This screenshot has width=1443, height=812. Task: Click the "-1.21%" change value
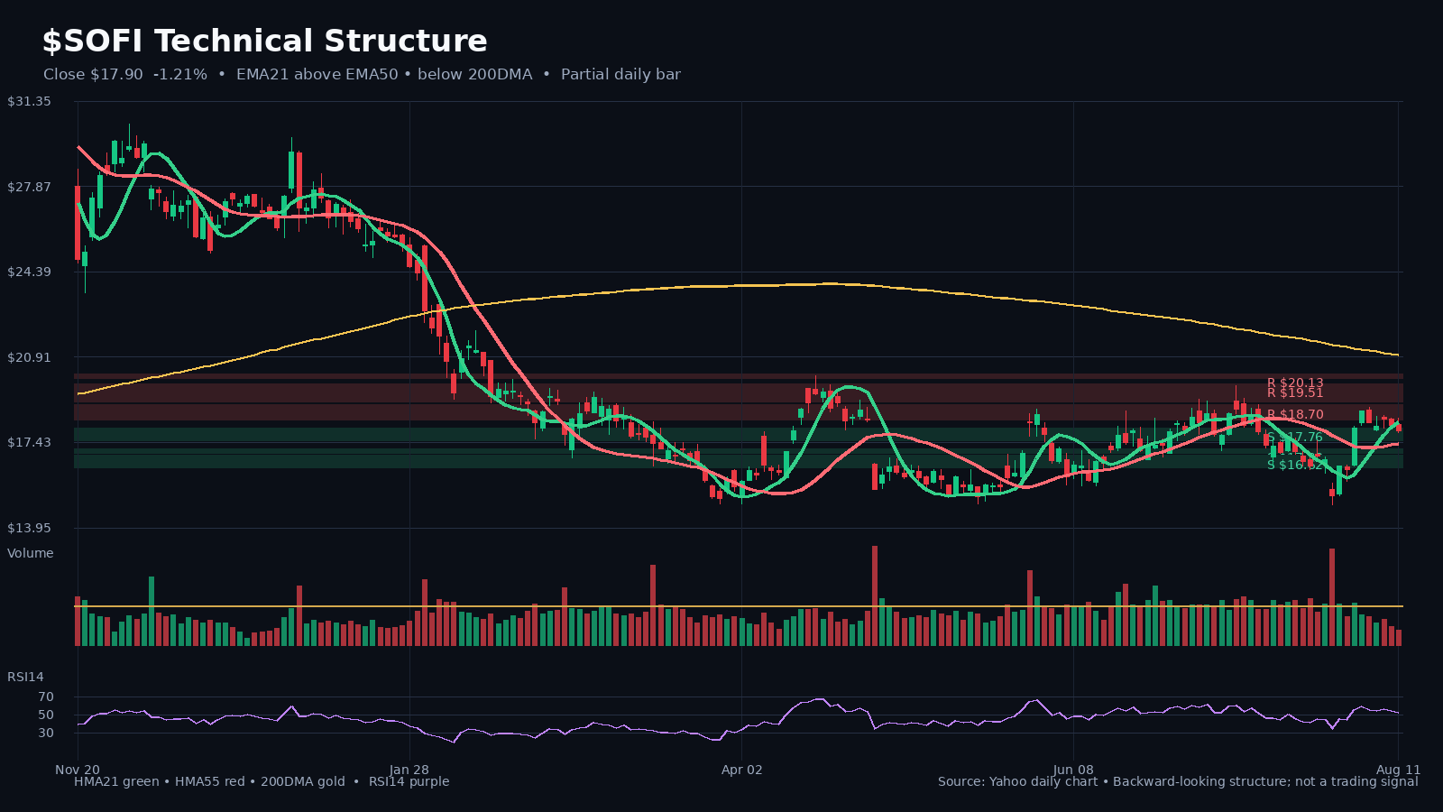click(180, 74)
